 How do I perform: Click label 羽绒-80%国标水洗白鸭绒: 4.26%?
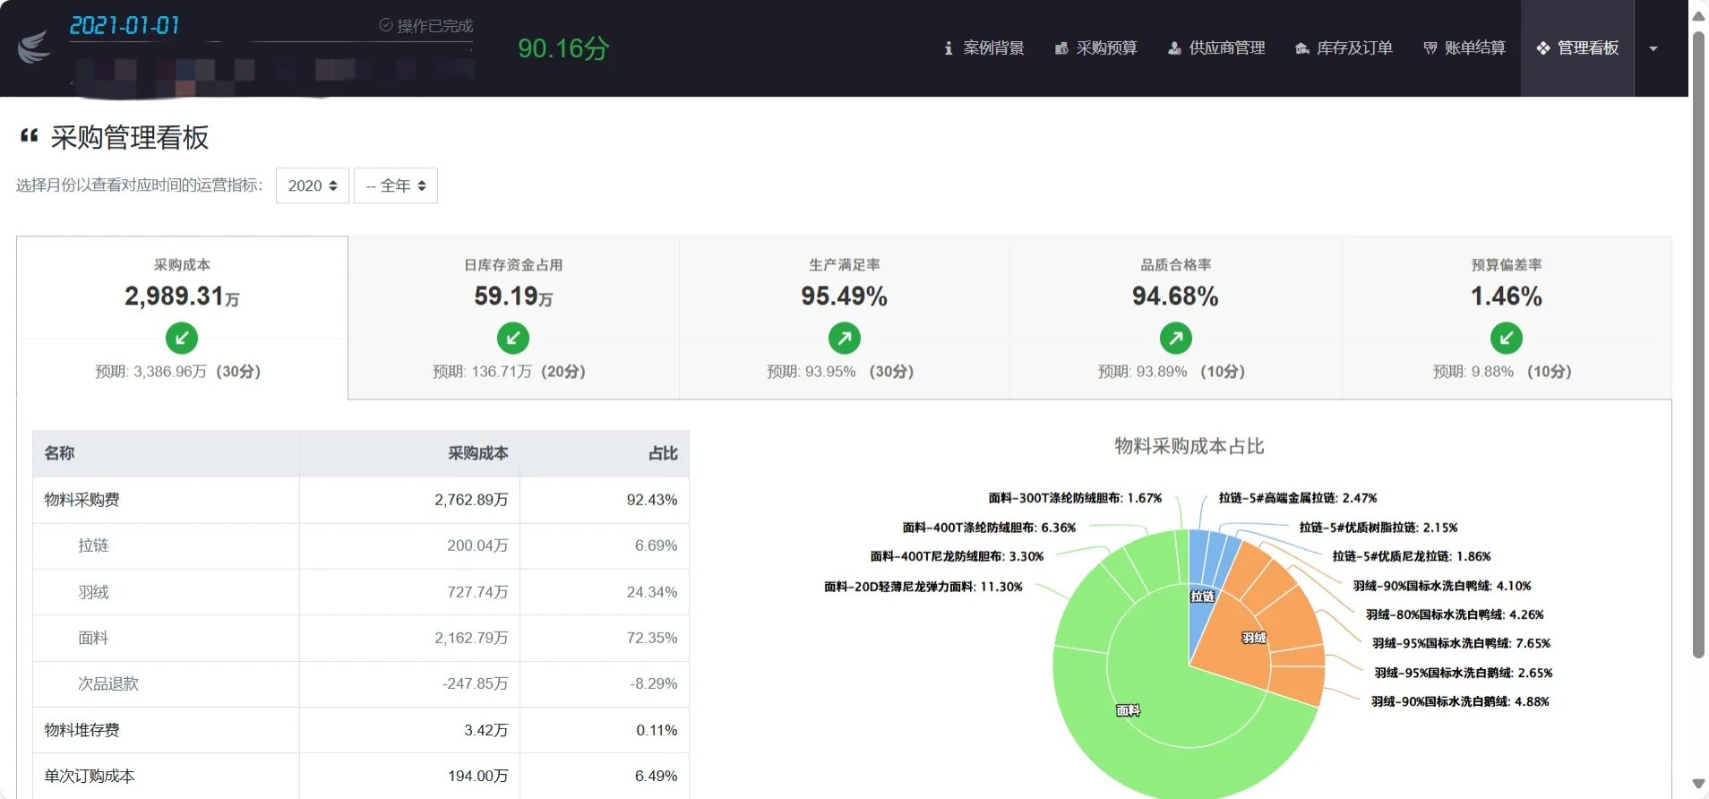[x=1455, y=614]
